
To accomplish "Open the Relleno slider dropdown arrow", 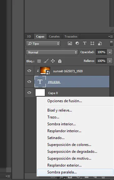I will [110, 61].
